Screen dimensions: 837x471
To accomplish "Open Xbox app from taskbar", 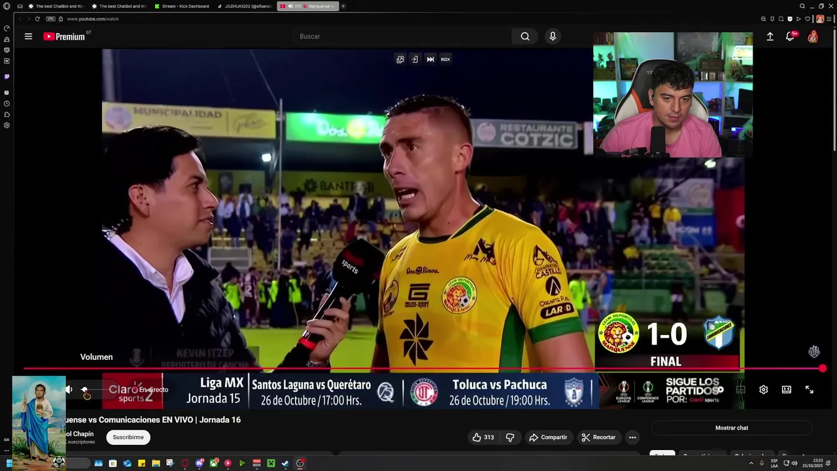I will click(x=214, y=463).
